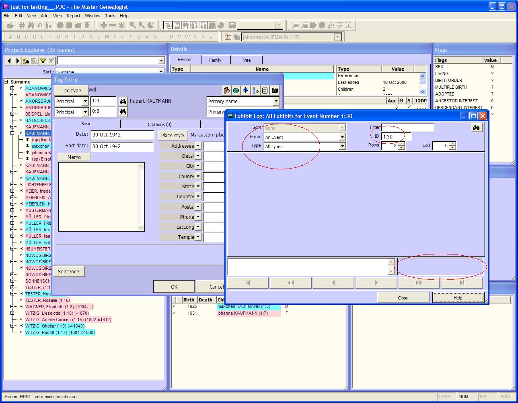Open second Principal role dropdown
The height and width of the screenshot is (403, 518).
click(85, 112)
